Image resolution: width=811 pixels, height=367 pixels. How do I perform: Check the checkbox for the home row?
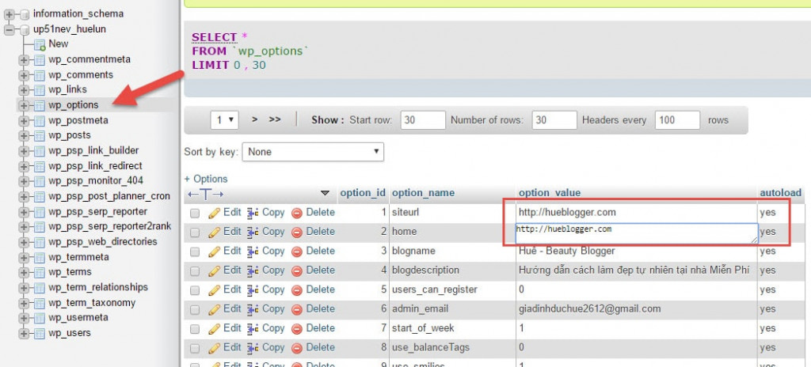(195, 233)
